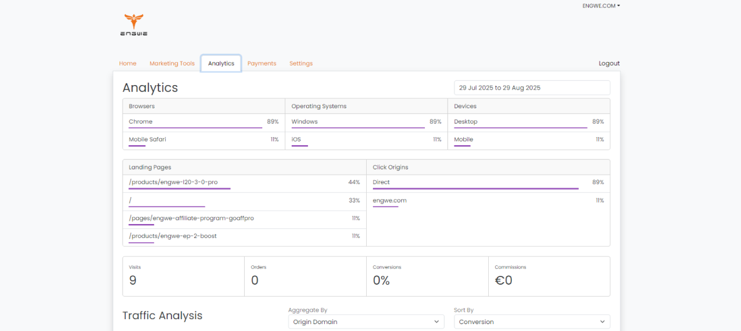
Task: Expand the Sort By Conversion dropdown
Action: tap(531, 322)
